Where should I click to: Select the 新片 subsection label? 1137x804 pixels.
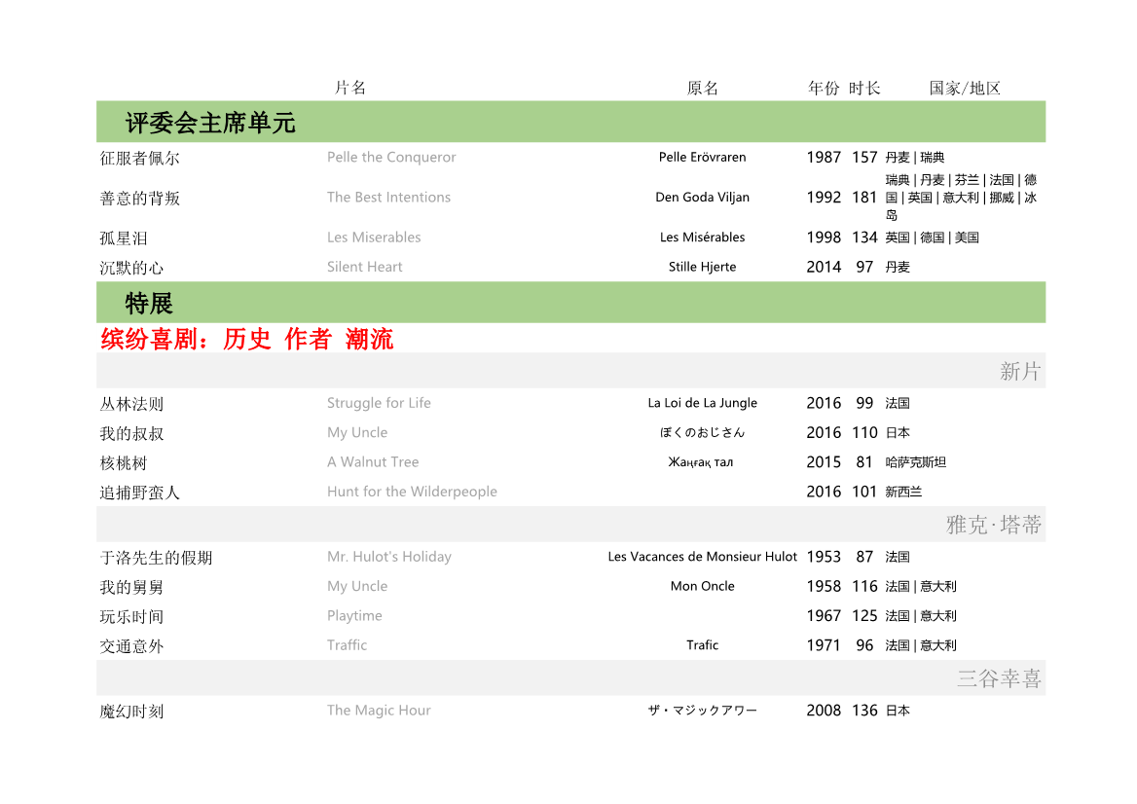pyautogui.click(x=1019, y=371)
